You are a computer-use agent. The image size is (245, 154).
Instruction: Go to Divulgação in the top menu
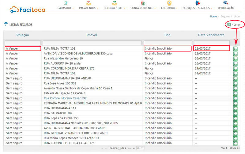point(226,8)
